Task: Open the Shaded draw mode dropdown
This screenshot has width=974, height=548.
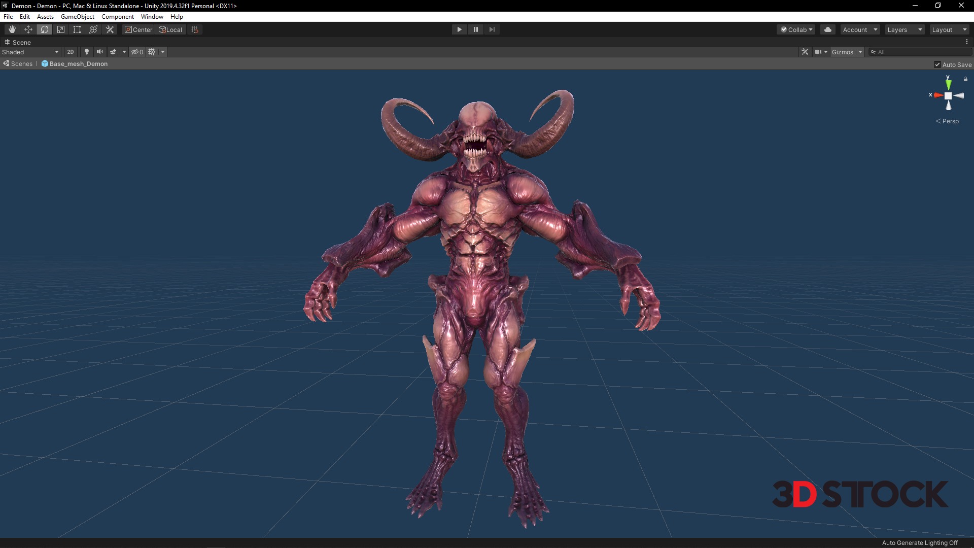Action: 30,52
